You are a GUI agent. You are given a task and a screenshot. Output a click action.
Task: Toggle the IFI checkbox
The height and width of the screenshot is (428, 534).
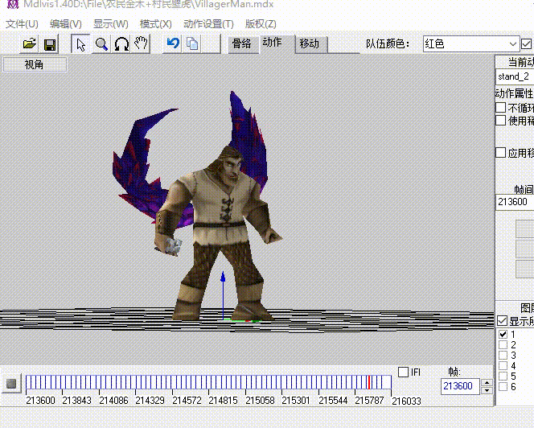[x=403, y=372]
